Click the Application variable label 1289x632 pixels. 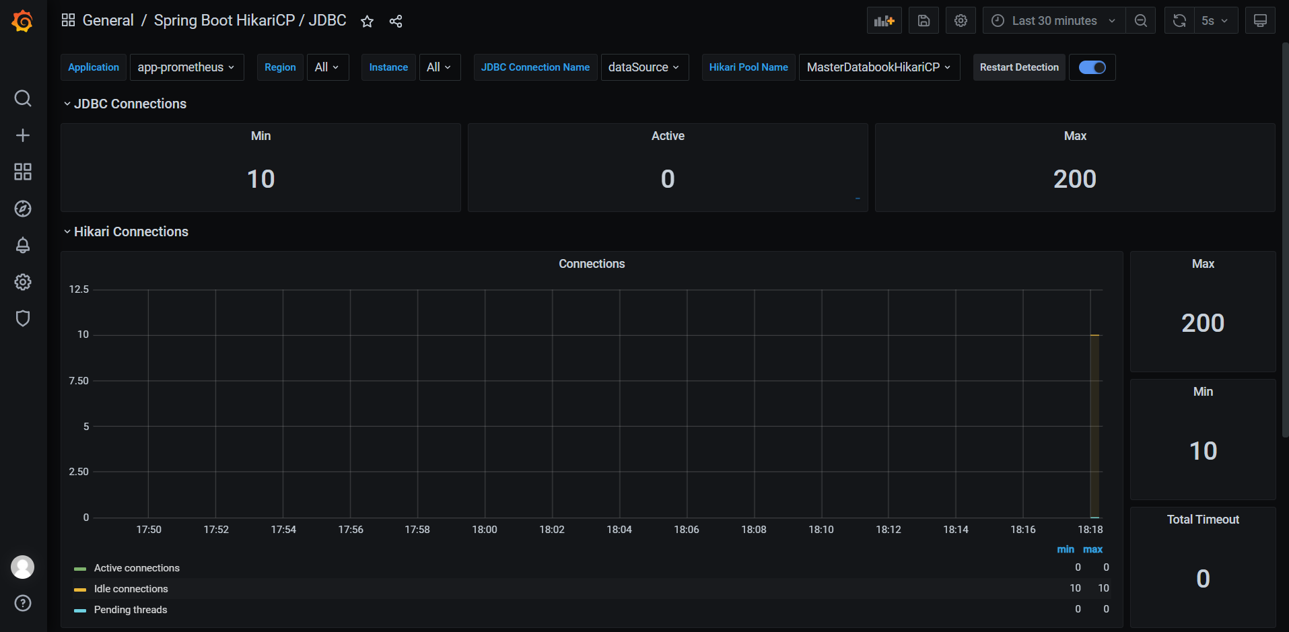point(94,67)
